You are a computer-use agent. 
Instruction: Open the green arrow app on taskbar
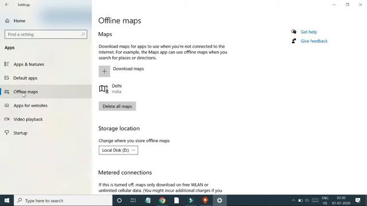coord(191,200)
